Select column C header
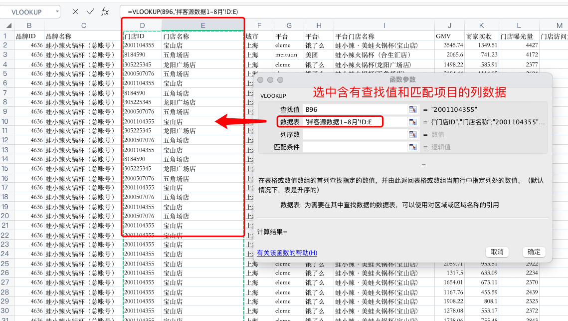 [84, 26]
